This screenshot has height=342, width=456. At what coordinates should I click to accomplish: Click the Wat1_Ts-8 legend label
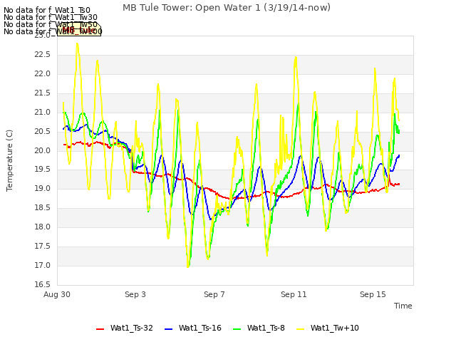(x=266, y=328)
